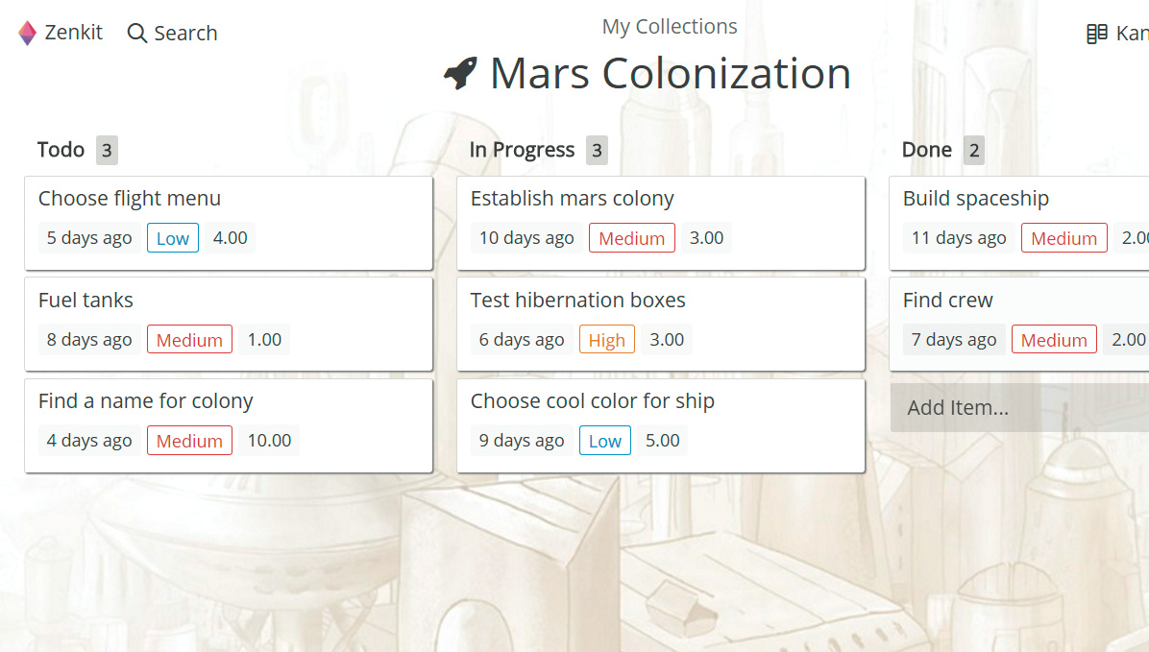1149x652 pixels.
Task: Click Low label on Choose flight menu
Action: click(x=173, y=238)
